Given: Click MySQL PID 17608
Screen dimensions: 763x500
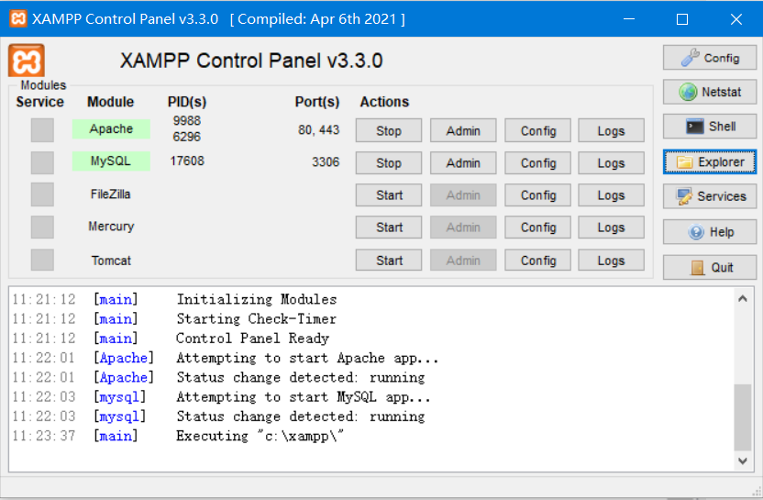Looking at the screenshot, I should [187, 161].
